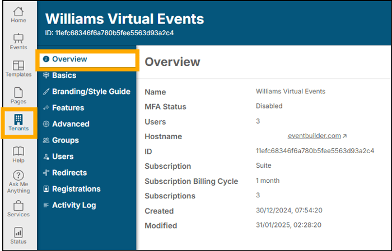Click the Status label in sidebar
The width and height of the screenshot is (392, 251).
coord(18,241)
